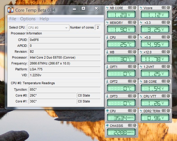Viewport: 177px width, 141px height.
Task: Maximize the Core Temp window
Action: tap(84, 9)
